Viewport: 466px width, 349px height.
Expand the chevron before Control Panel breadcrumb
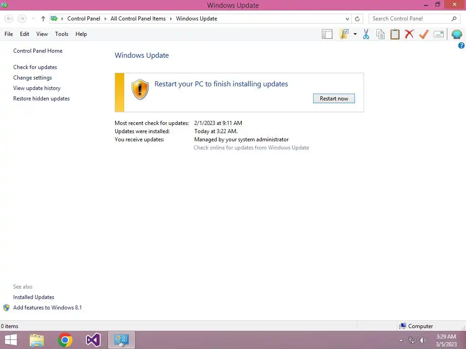[x=62, y=19]
